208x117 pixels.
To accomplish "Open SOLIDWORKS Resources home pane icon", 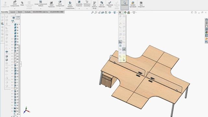I will (207, 20).
